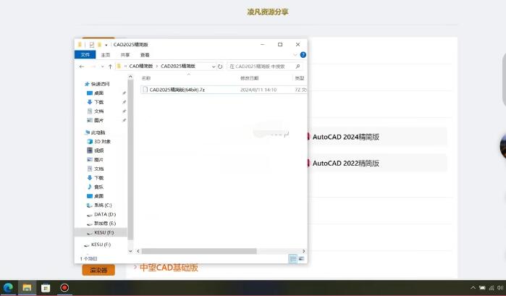Select the file CAD2025精简版(64bit).7z
Viewport: 506px width, 296px height.
[x=177, y=90]
